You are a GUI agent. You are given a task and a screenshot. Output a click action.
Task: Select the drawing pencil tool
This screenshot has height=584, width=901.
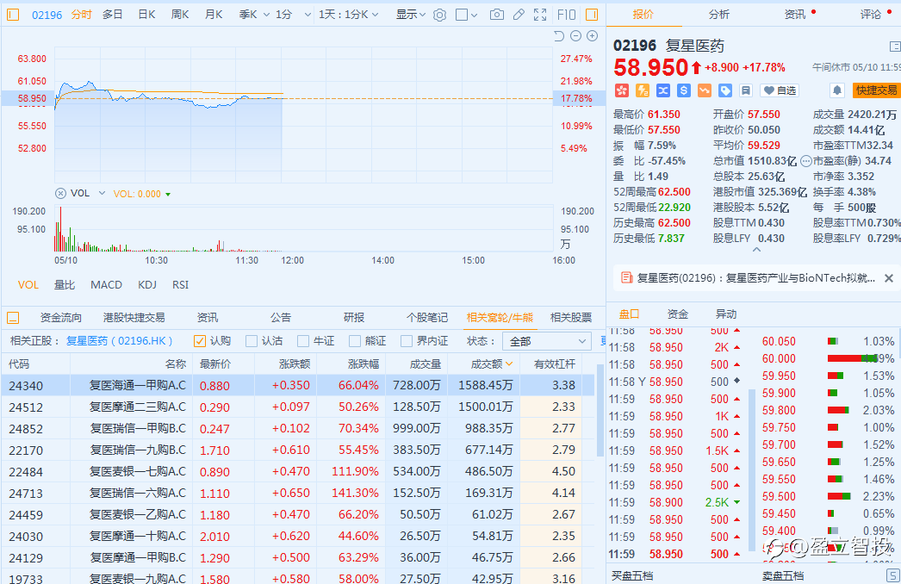point(519,15)
